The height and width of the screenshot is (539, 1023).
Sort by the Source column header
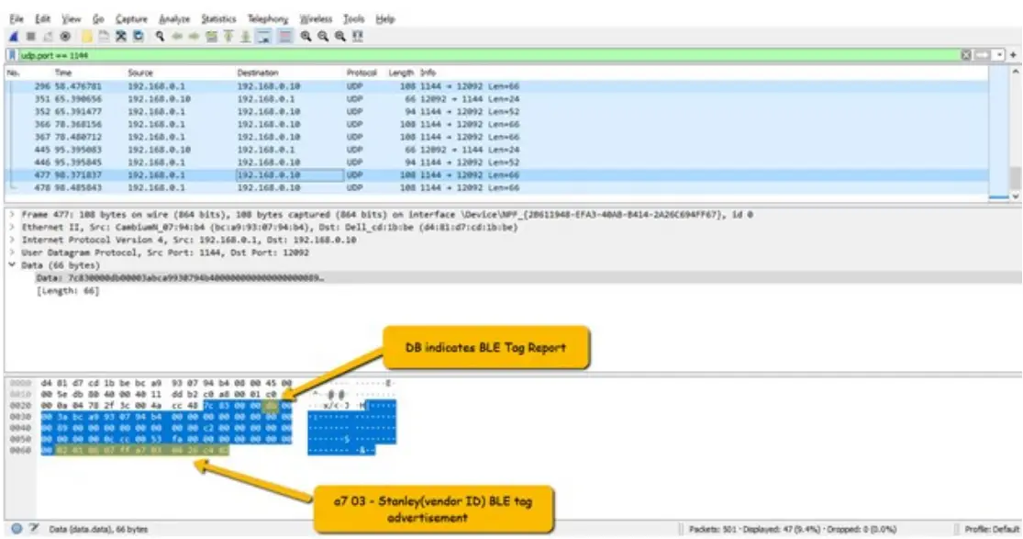pos(140,73)
